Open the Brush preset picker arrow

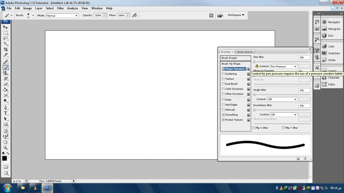pos(33,15)
